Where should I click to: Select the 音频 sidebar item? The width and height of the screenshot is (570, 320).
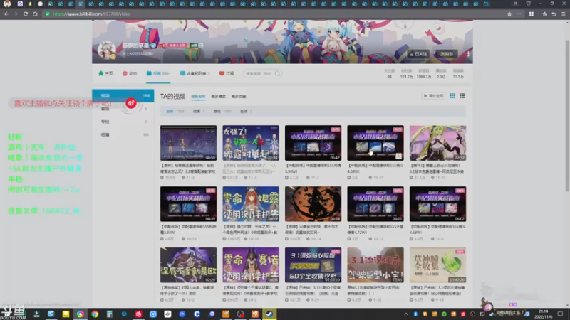point(123,109)
